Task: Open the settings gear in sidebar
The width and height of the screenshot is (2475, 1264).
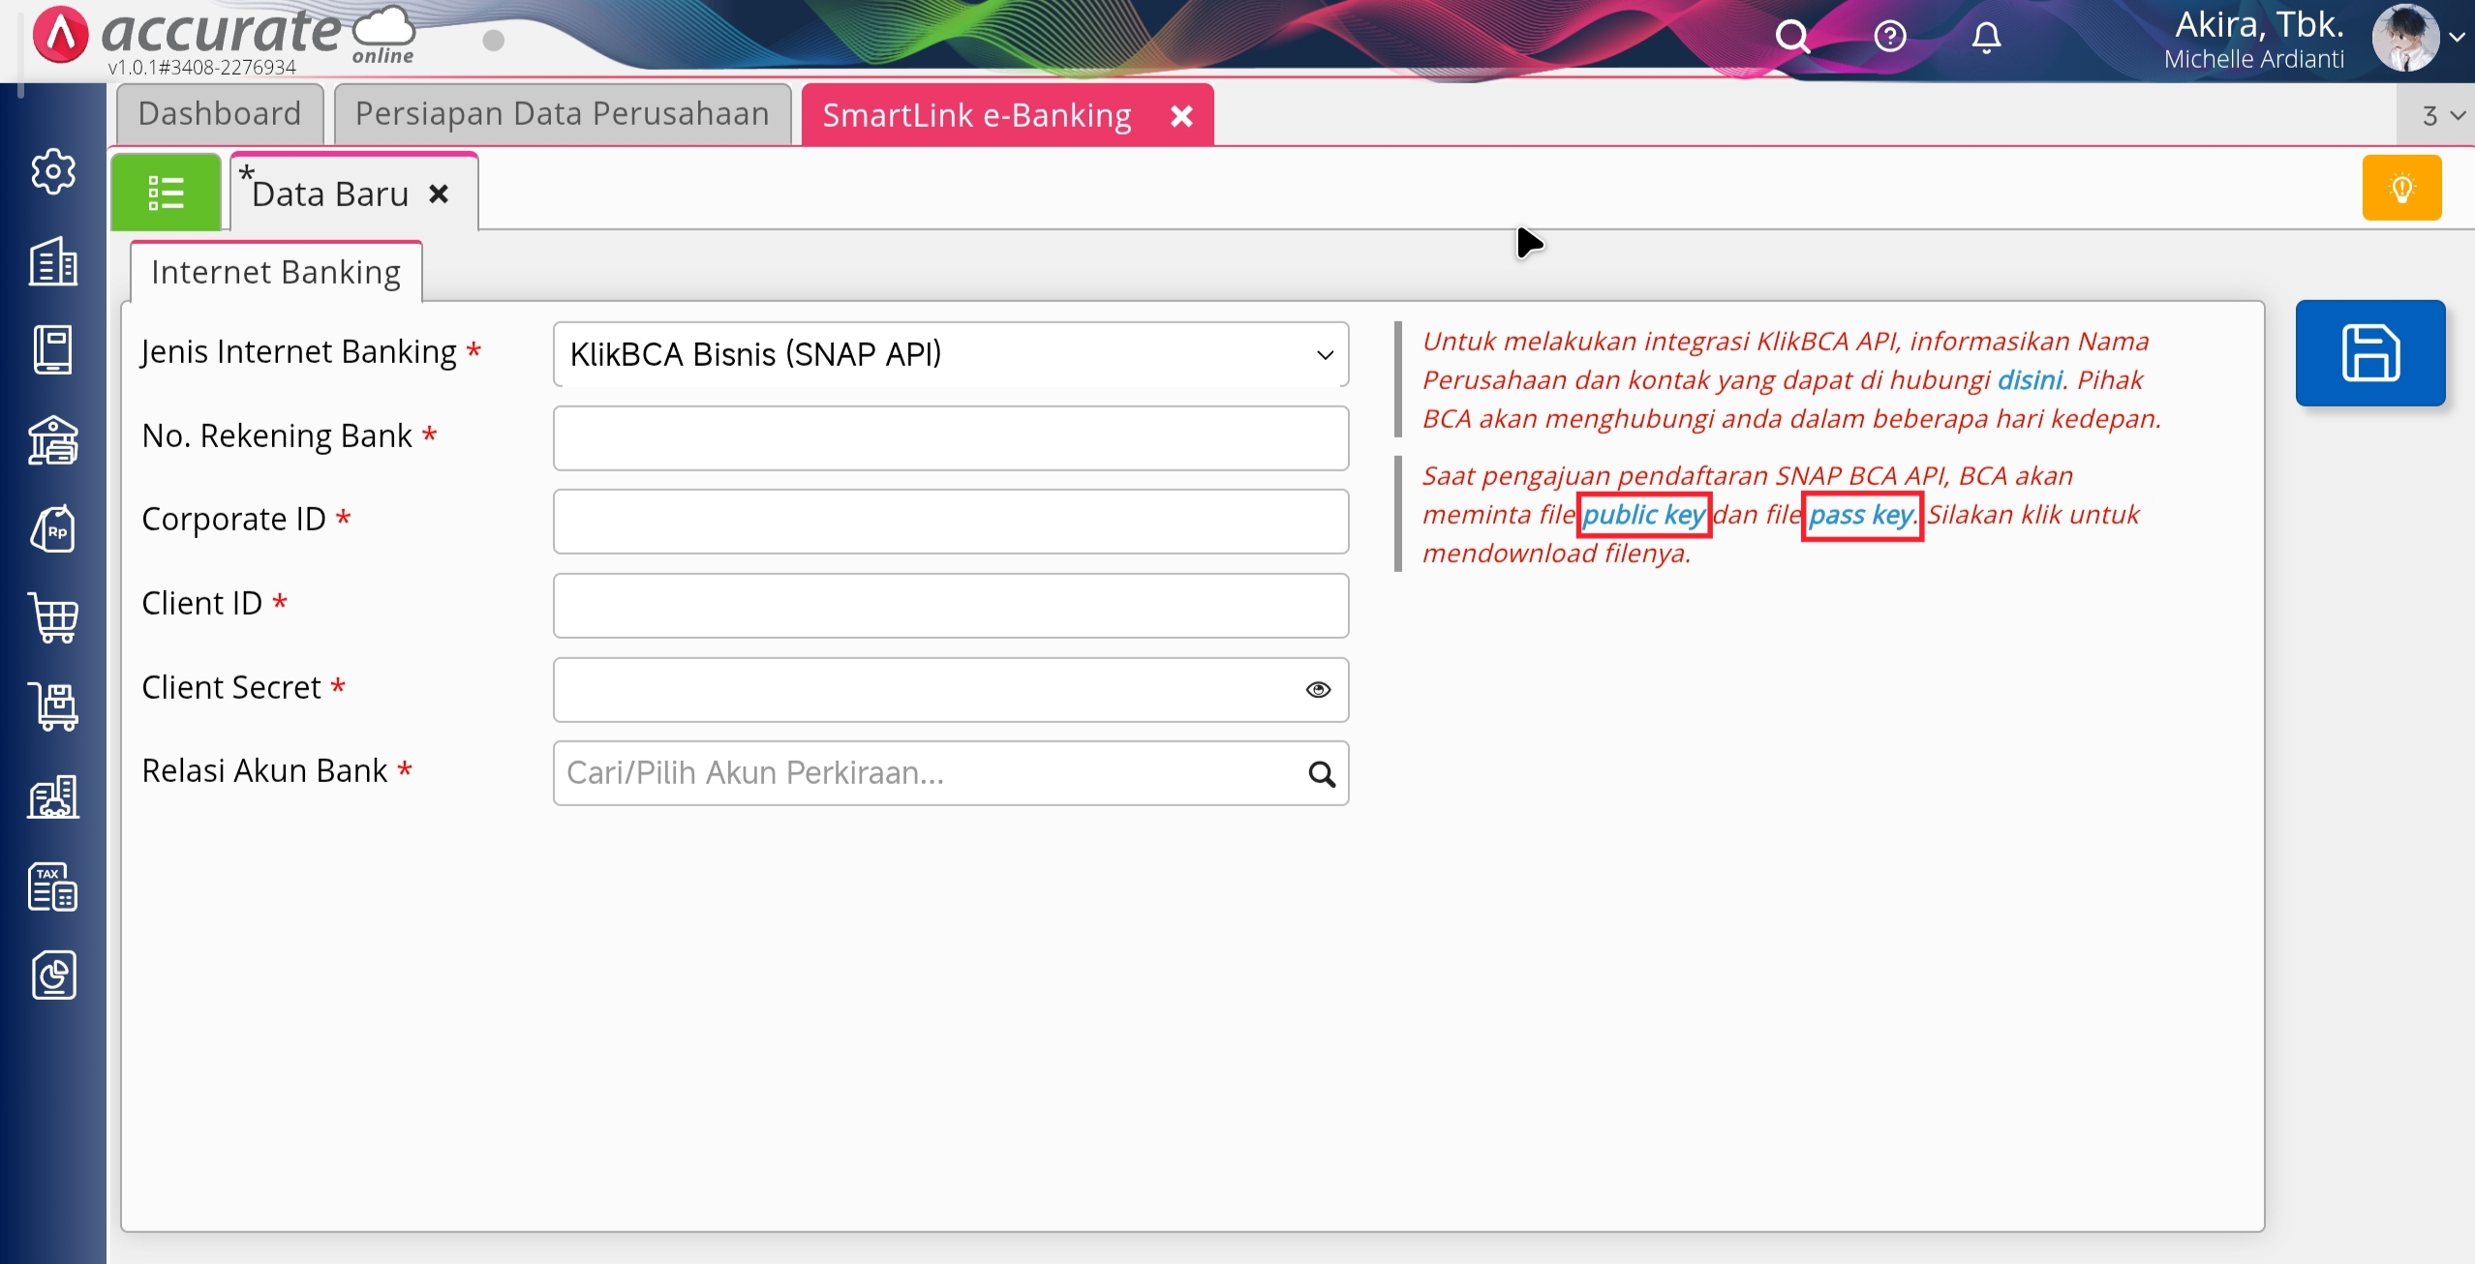Action: pos(53,171)
